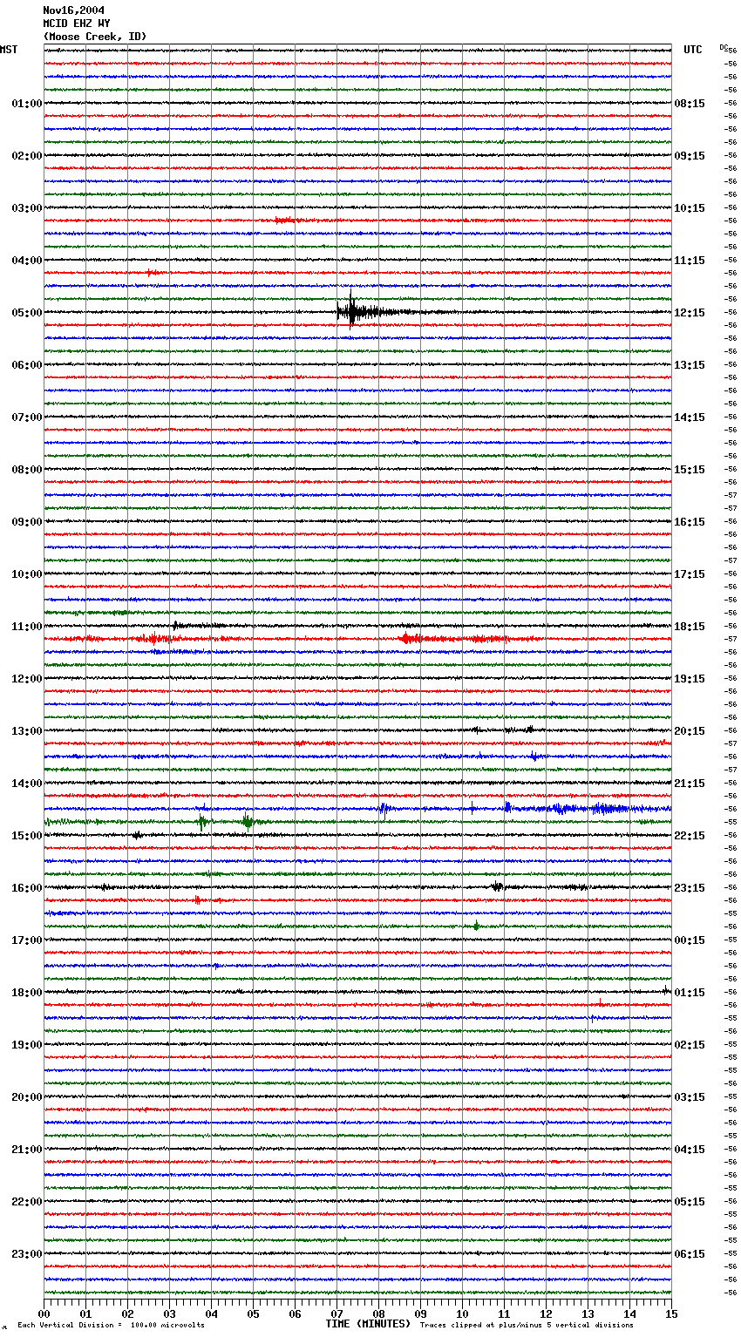Select the '20:00' MST hour label
Viewport: 741px width, 1337px height.
27,1097
